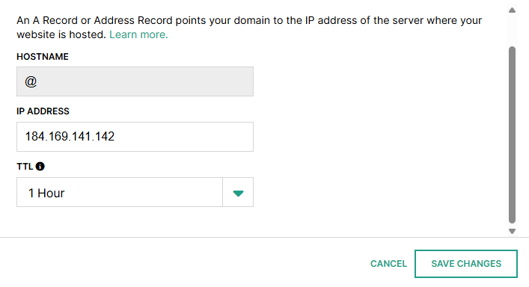Click the greyed-out HOSTNAME field

coord(135,81)
